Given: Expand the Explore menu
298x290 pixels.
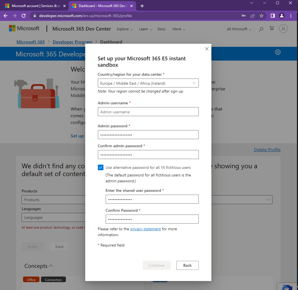Looking at the screenshot, I should pyautogui.click(x=125, y=29).
